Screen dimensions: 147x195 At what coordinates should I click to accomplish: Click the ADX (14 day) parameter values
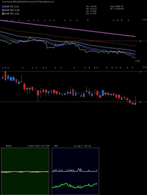coord(82,146)
